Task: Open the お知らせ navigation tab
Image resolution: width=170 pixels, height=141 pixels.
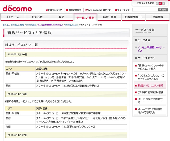Action: coord(37,17)
